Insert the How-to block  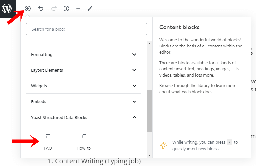(x=84, y=141)
